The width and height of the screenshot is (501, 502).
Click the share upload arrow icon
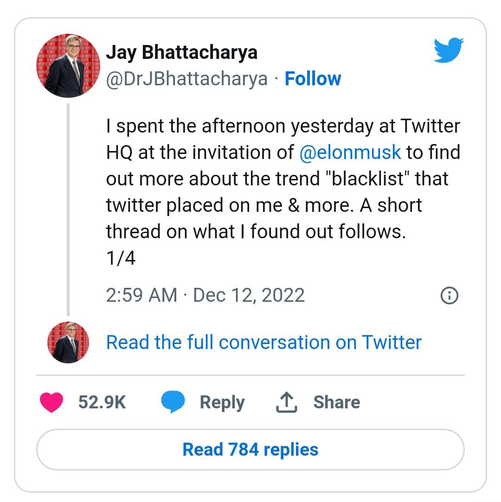point(286,402)
